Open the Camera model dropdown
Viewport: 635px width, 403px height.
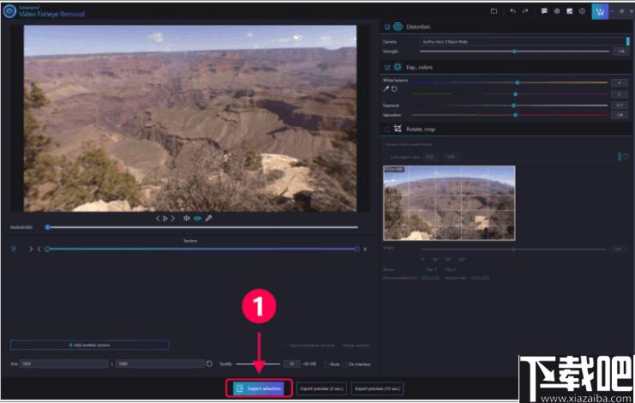coord(524,42)
